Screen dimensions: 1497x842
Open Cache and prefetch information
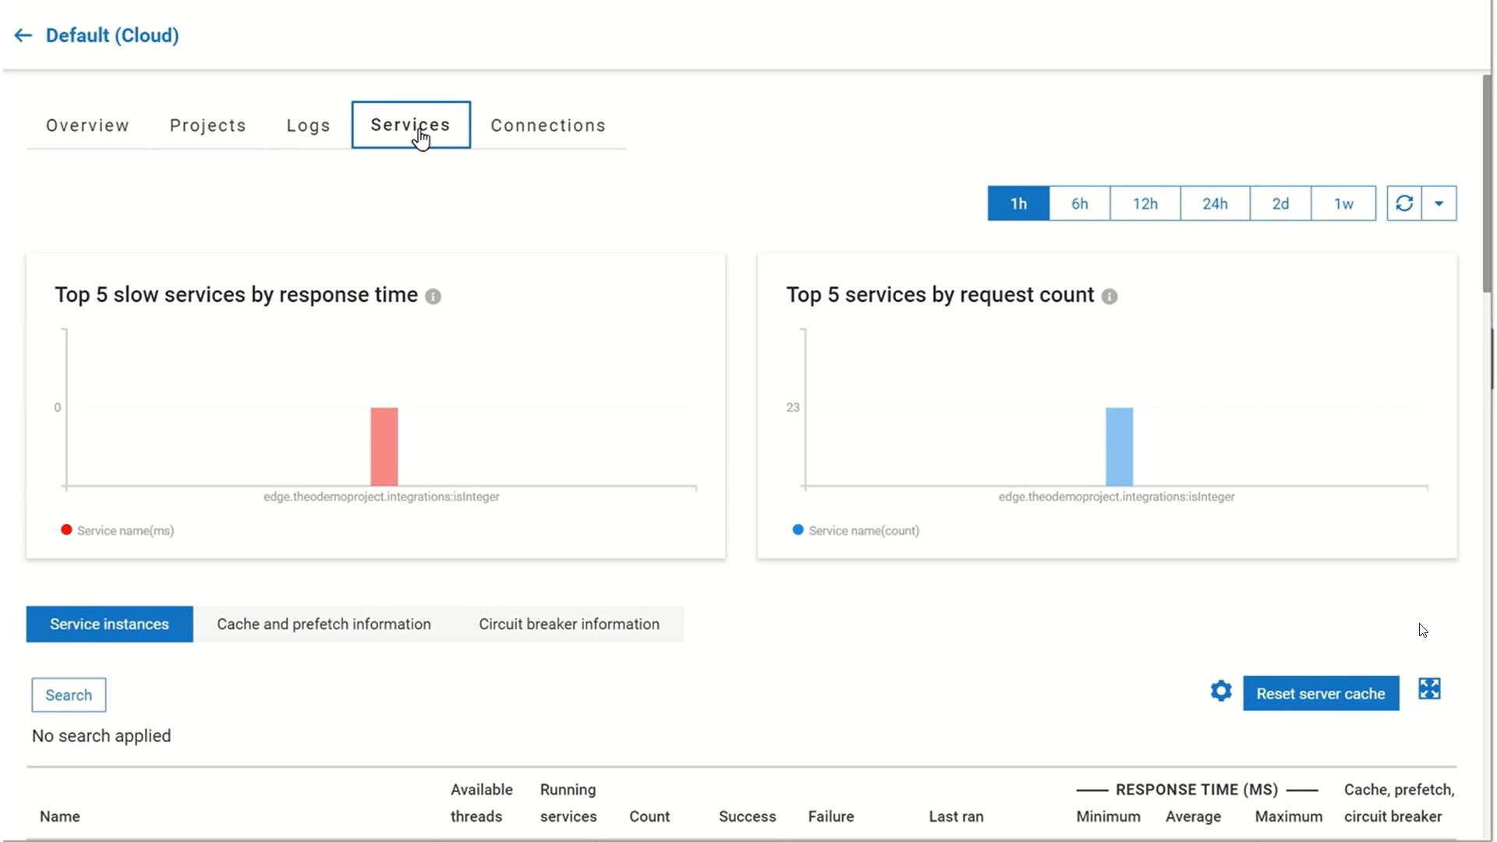tap(324, 624)
